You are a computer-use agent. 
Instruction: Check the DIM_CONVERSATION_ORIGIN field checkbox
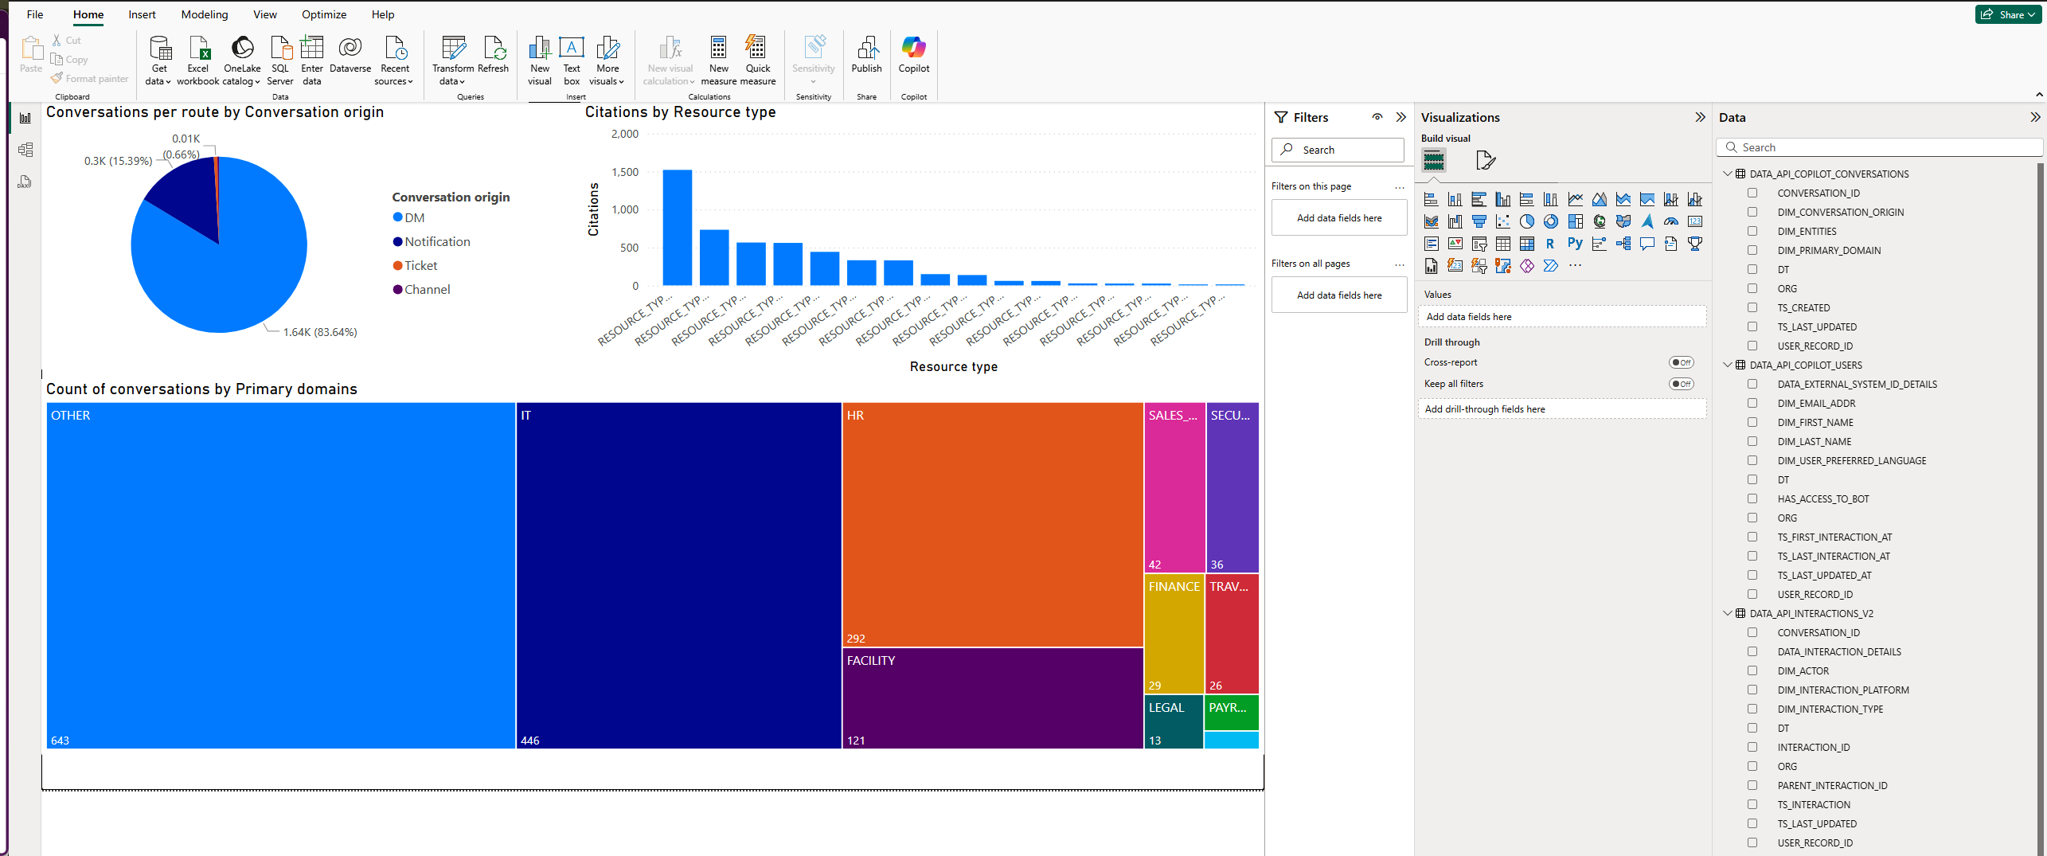point(1752,212)
